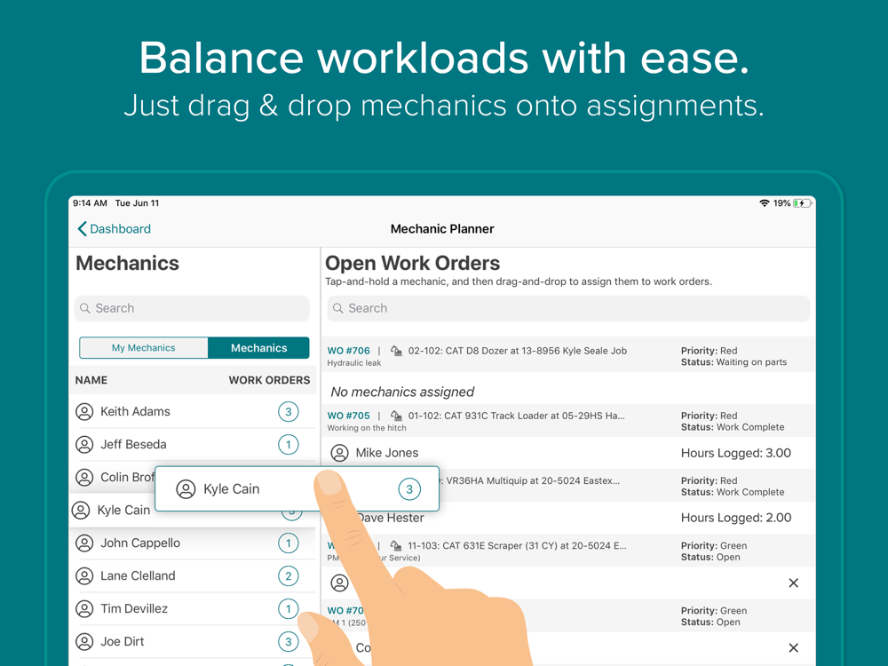The height and width of the screenshot is (666, 888).
Task: Click Hours Logged: 2.00 value
Action: (x=735, y=518)
